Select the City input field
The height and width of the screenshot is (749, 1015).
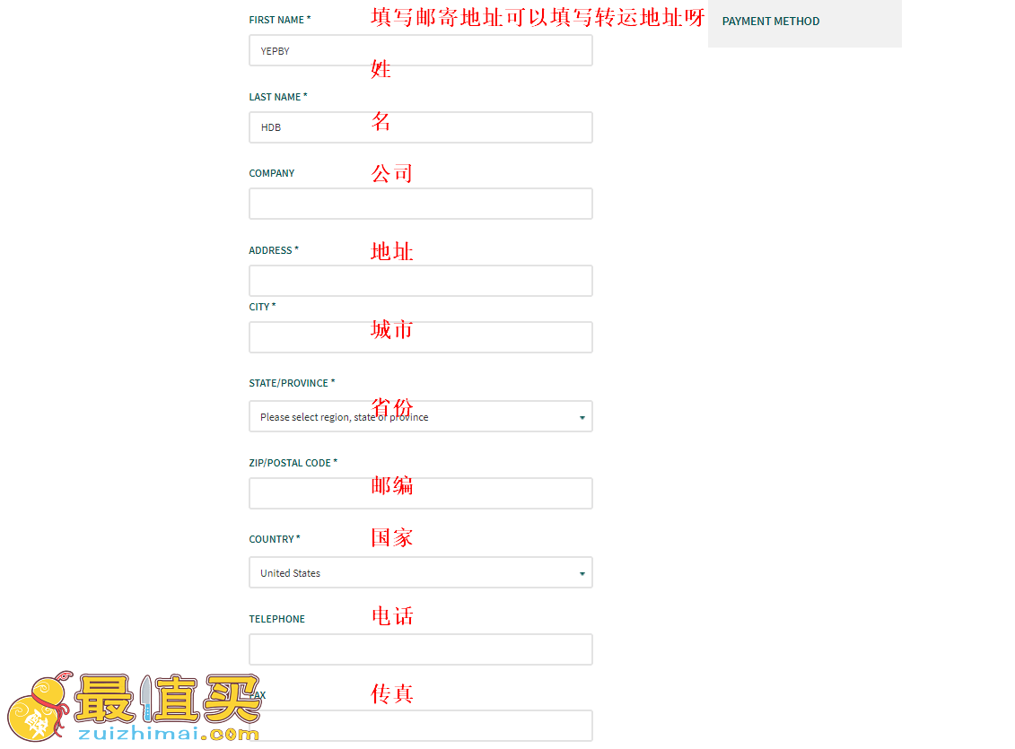[x=421, y=337]
